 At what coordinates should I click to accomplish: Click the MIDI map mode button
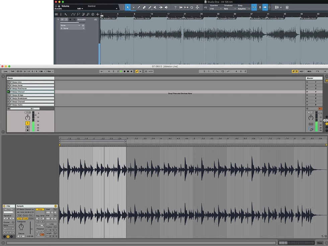309,71
